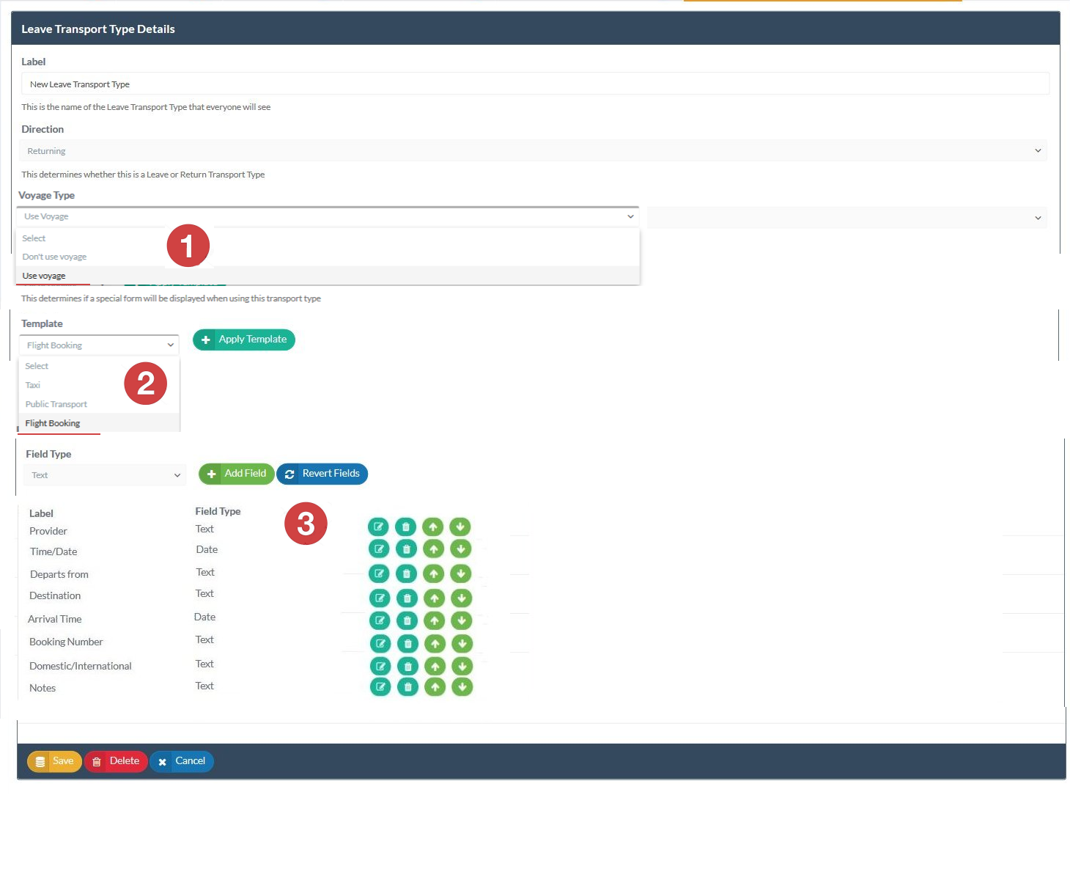Move the Destination field down

click(x=462, y=598)
